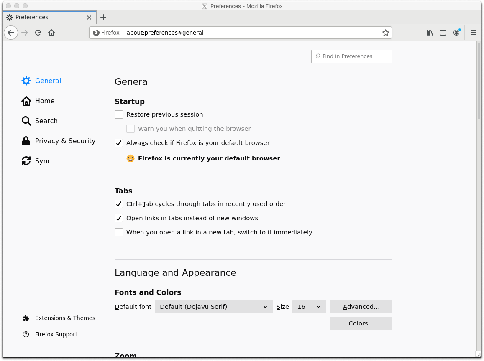Screen dimensions: 484x361
Task: Click the Firefox Support question icon
Action: click(26, 335)
